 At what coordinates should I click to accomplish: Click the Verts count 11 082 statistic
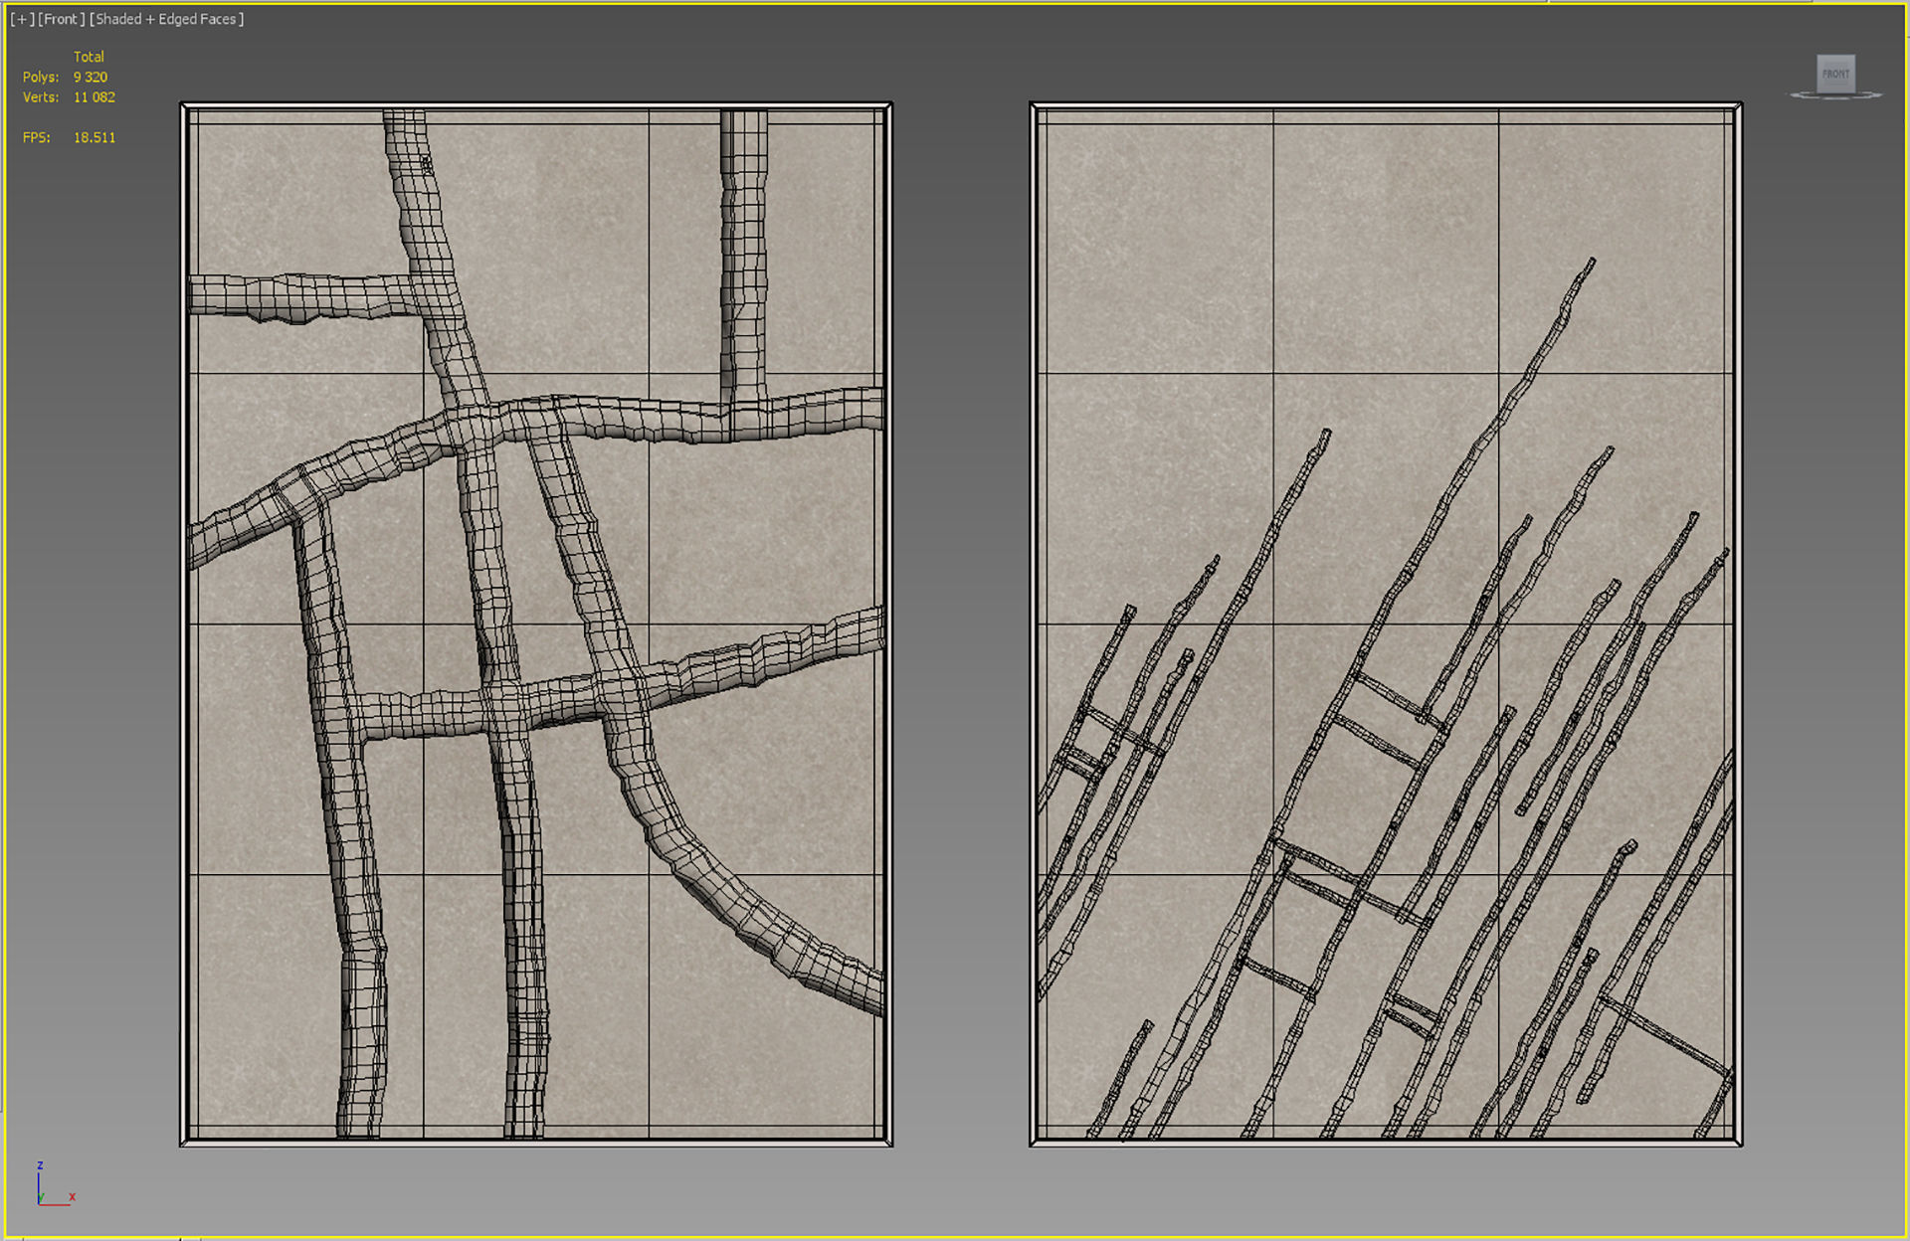coord(94,97)
